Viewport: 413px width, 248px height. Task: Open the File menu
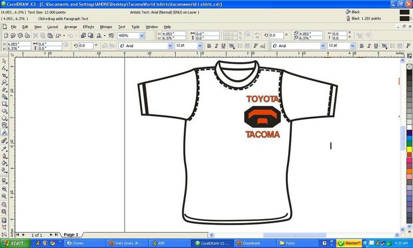click(x=13, y=27)
